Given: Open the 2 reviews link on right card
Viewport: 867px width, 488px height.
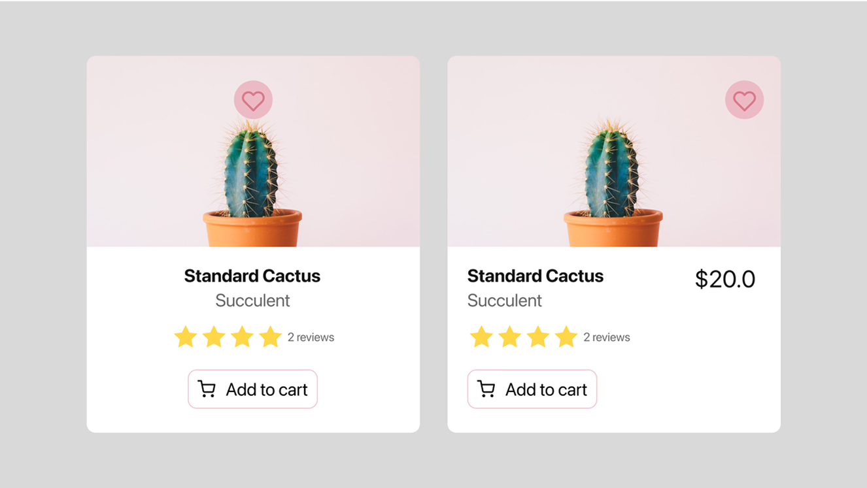Looking at the screenshot, I should (606, 338).
